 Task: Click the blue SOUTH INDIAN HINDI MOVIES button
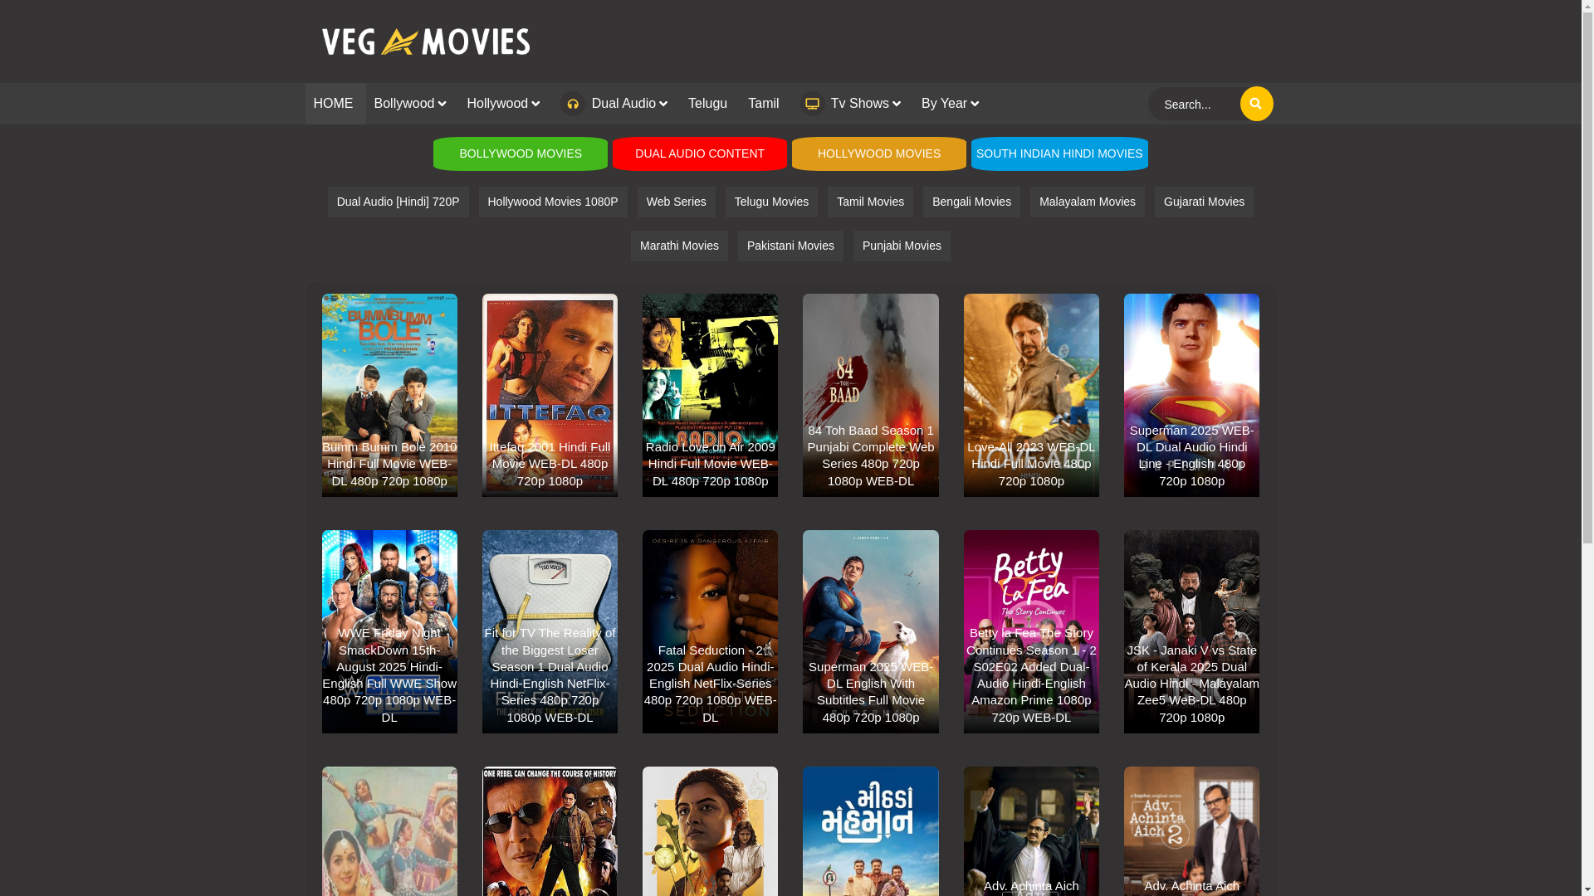point(1059,153)
